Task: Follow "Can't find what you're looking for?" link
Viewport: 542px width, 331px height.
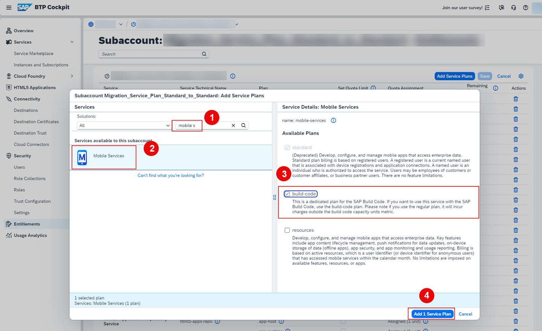Action: [x=171, y=175]
